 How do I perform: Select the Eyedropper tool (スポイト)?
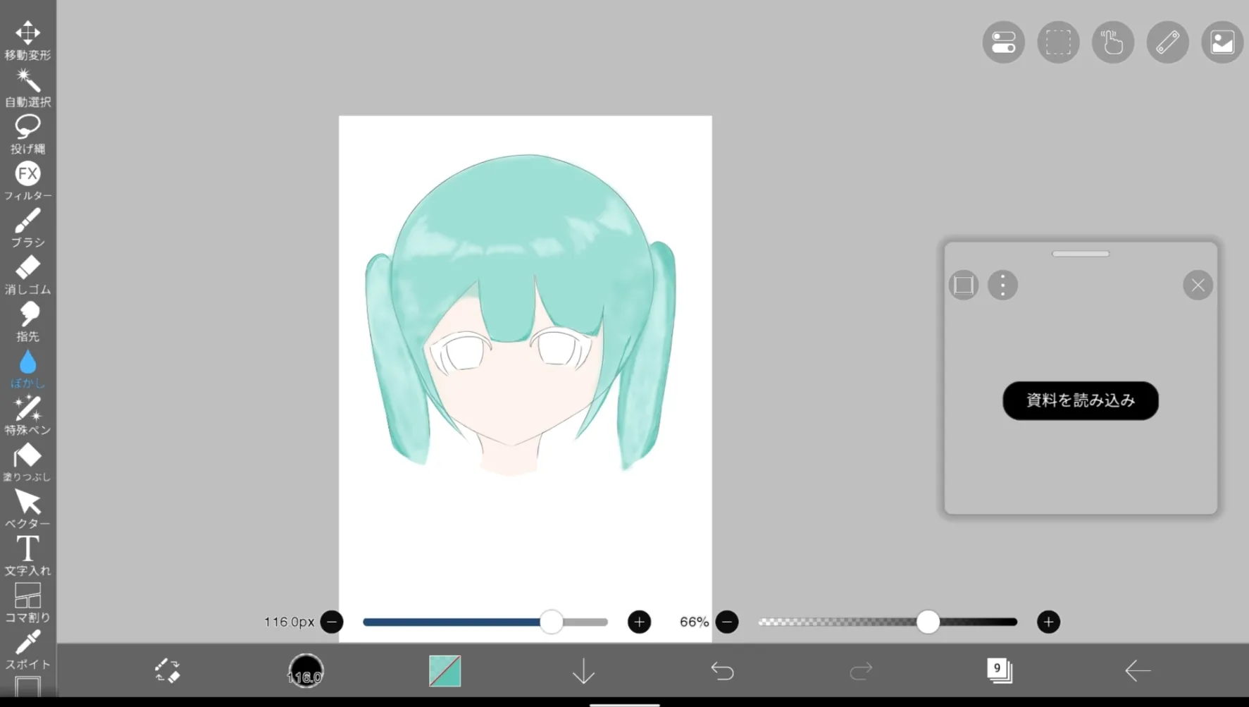click(x=27, y=650)
